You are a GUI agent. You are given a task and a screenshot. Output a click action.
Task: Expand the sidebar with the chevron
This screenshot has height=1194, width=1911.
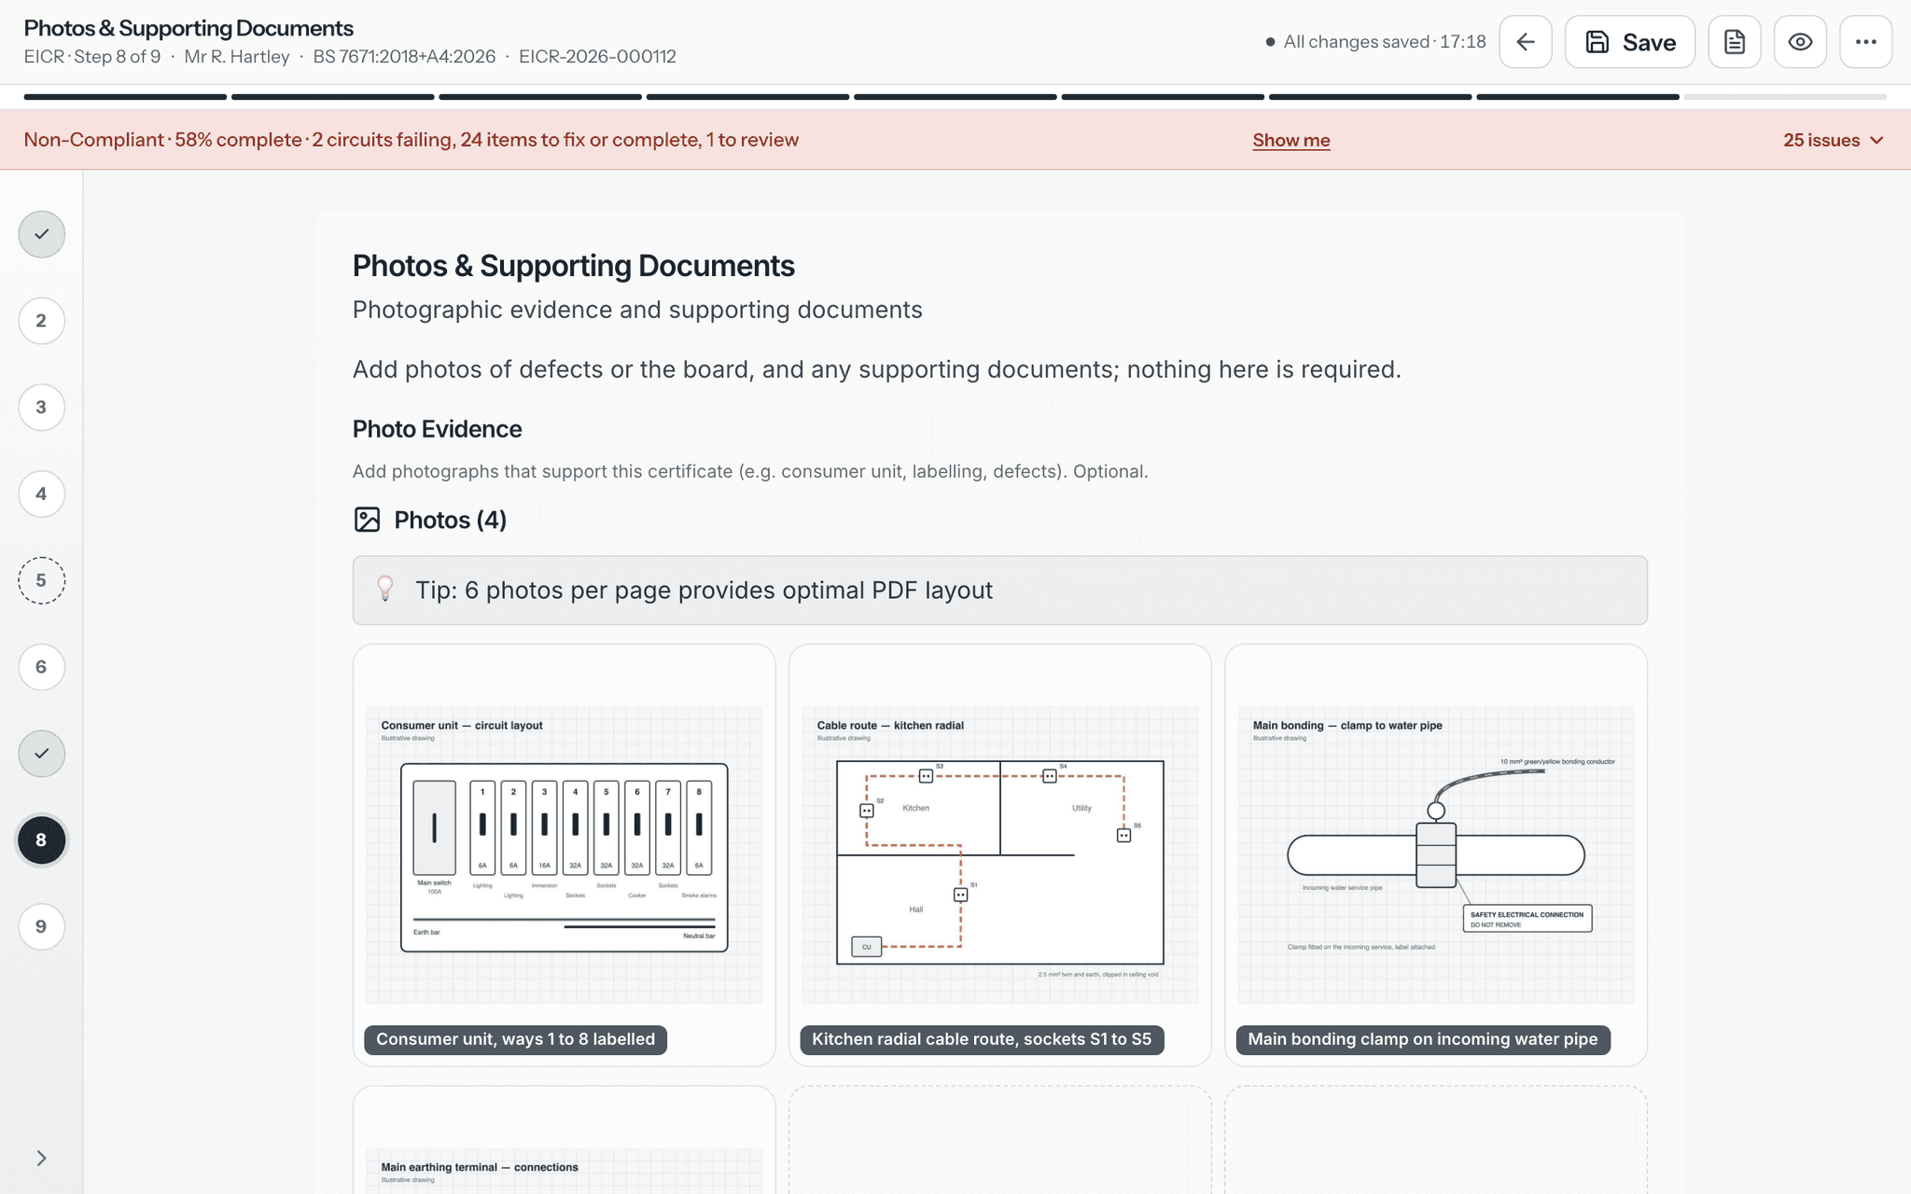tap(41, 1159)
